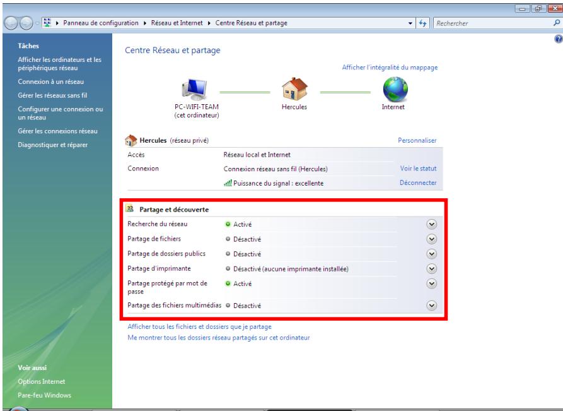Click Désactivé (aucune imprimante installée) text
This screenshot has height=411, width=563.
click(291, 268)
